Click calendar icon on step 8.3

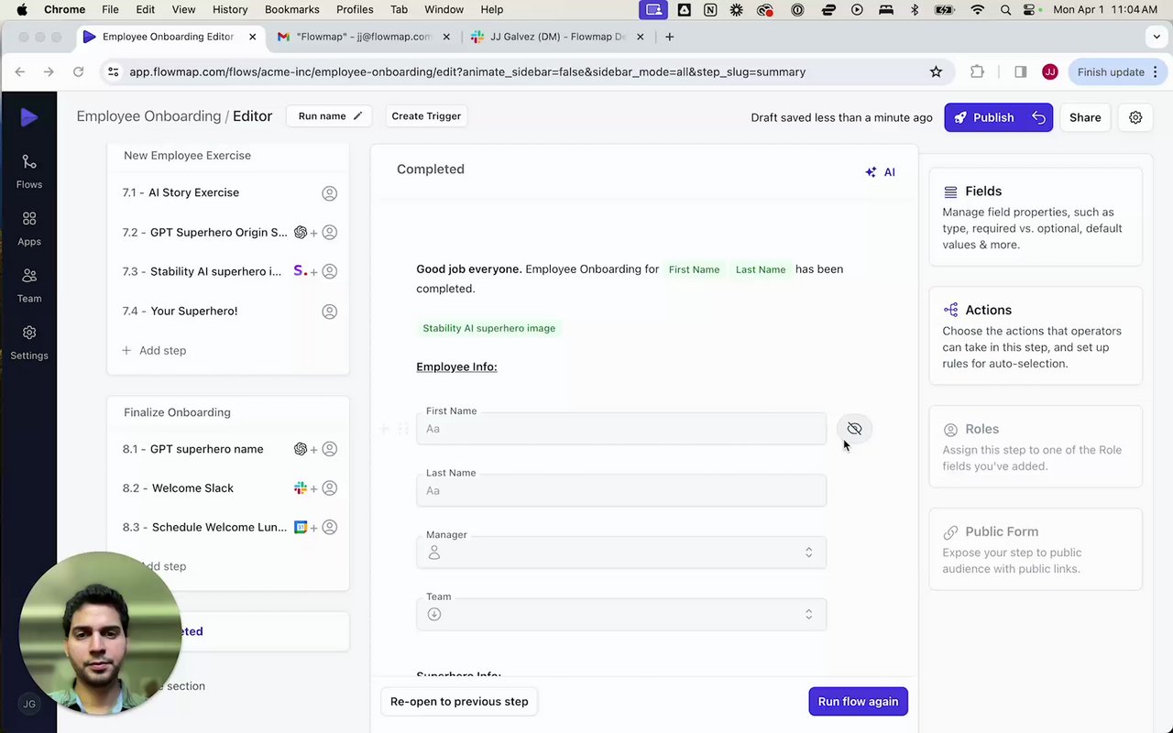[300, 527]
